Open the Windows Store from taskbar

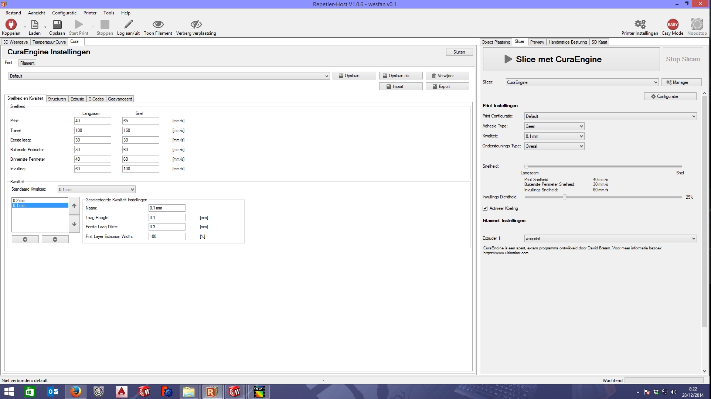[x=30, y=392]
